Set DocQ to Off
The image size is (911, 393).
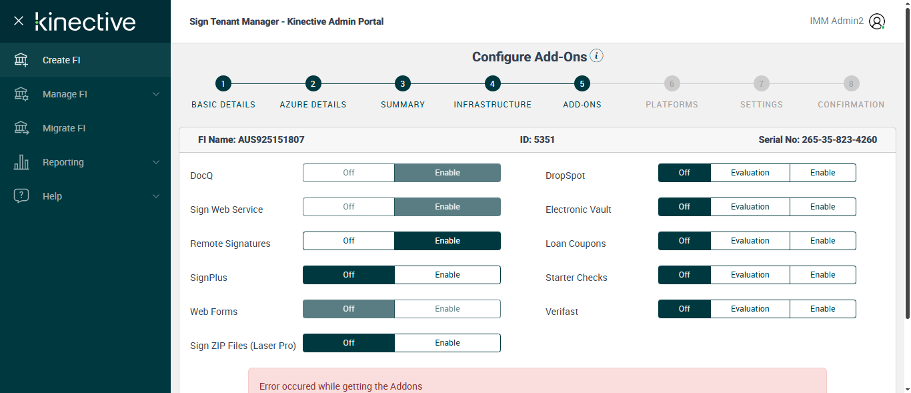[x=349, y=173]
